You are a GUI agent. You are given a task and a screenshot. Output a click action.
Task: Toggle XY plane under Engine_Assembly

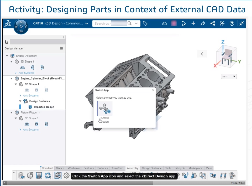[23, 67]
